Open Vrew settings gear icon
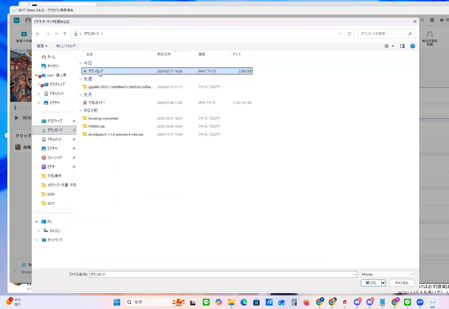The image size is (449, 309). pyautogui.click(x=432, y=20)
